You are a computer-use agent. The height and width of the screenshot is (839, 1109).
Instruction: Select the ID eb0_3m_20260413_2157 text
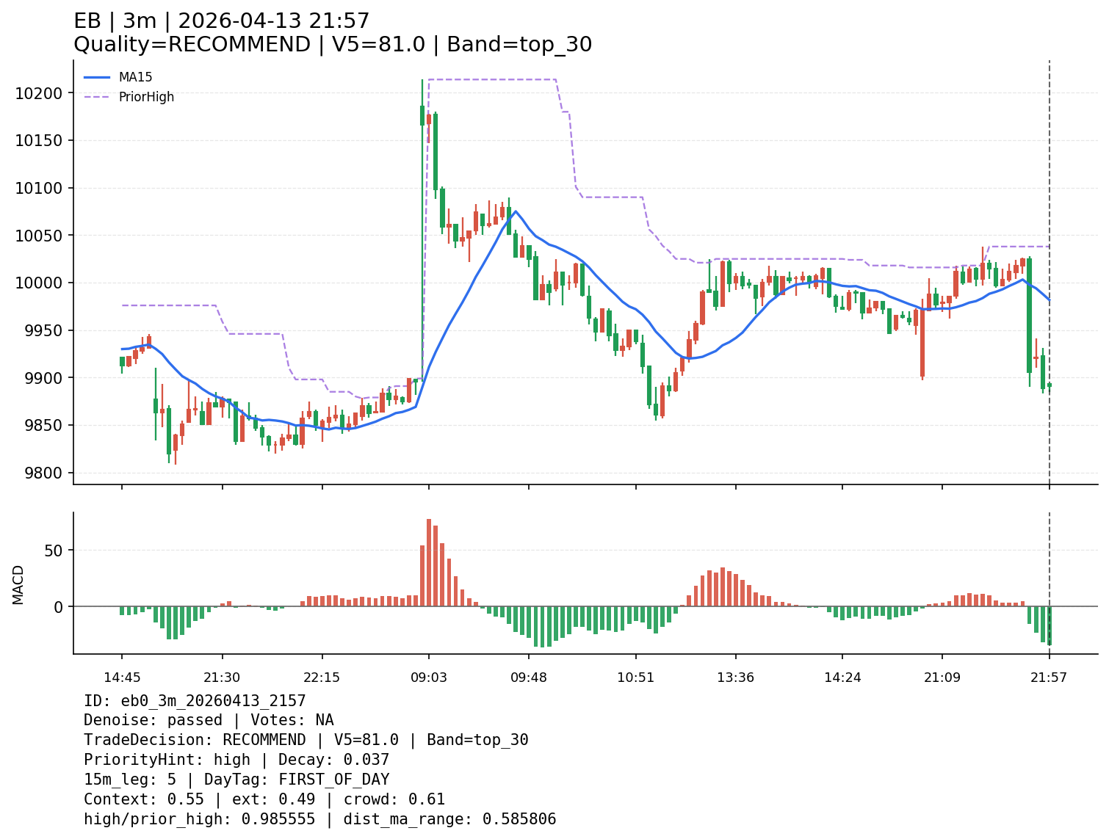click(195, 701)
